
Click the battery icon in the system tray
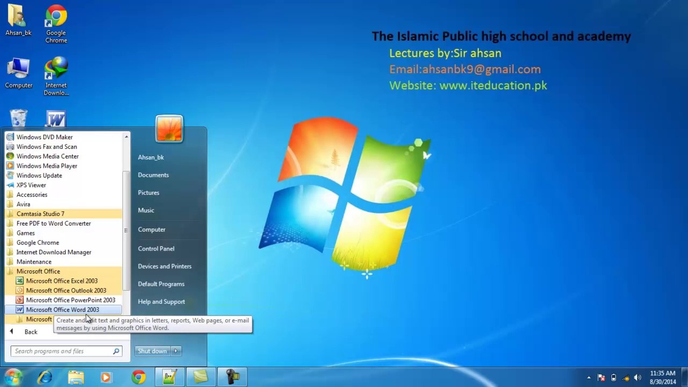click(x=613, y=377)
